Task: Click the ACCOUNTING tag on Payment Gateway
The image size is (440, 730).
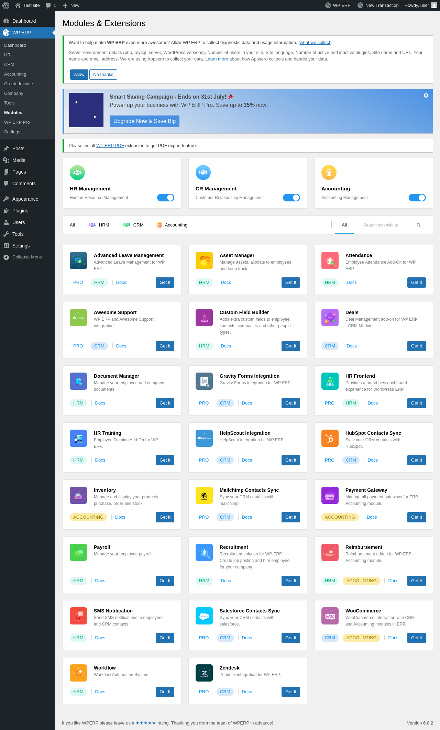Action: tap(340, 517)
